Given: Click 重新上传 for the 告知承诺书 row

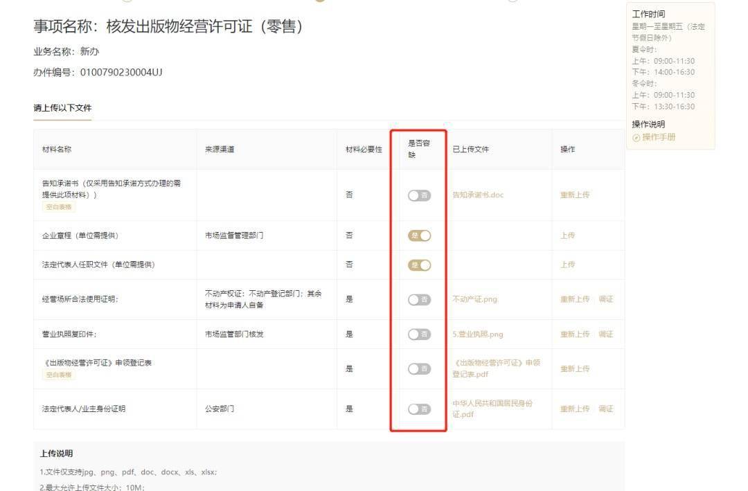Looking at the screenshot, I should coord(578,195).
